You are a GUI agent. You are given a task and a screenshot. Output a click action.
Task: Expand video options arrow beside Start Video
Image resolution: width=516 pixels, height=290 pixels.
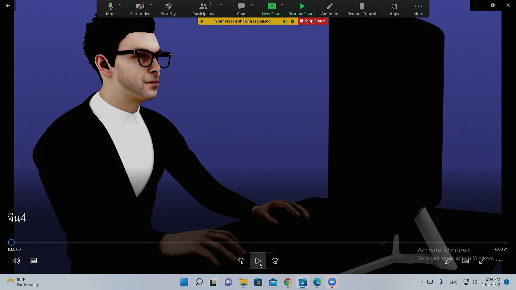pyautogui.click(x=151, y=5)
